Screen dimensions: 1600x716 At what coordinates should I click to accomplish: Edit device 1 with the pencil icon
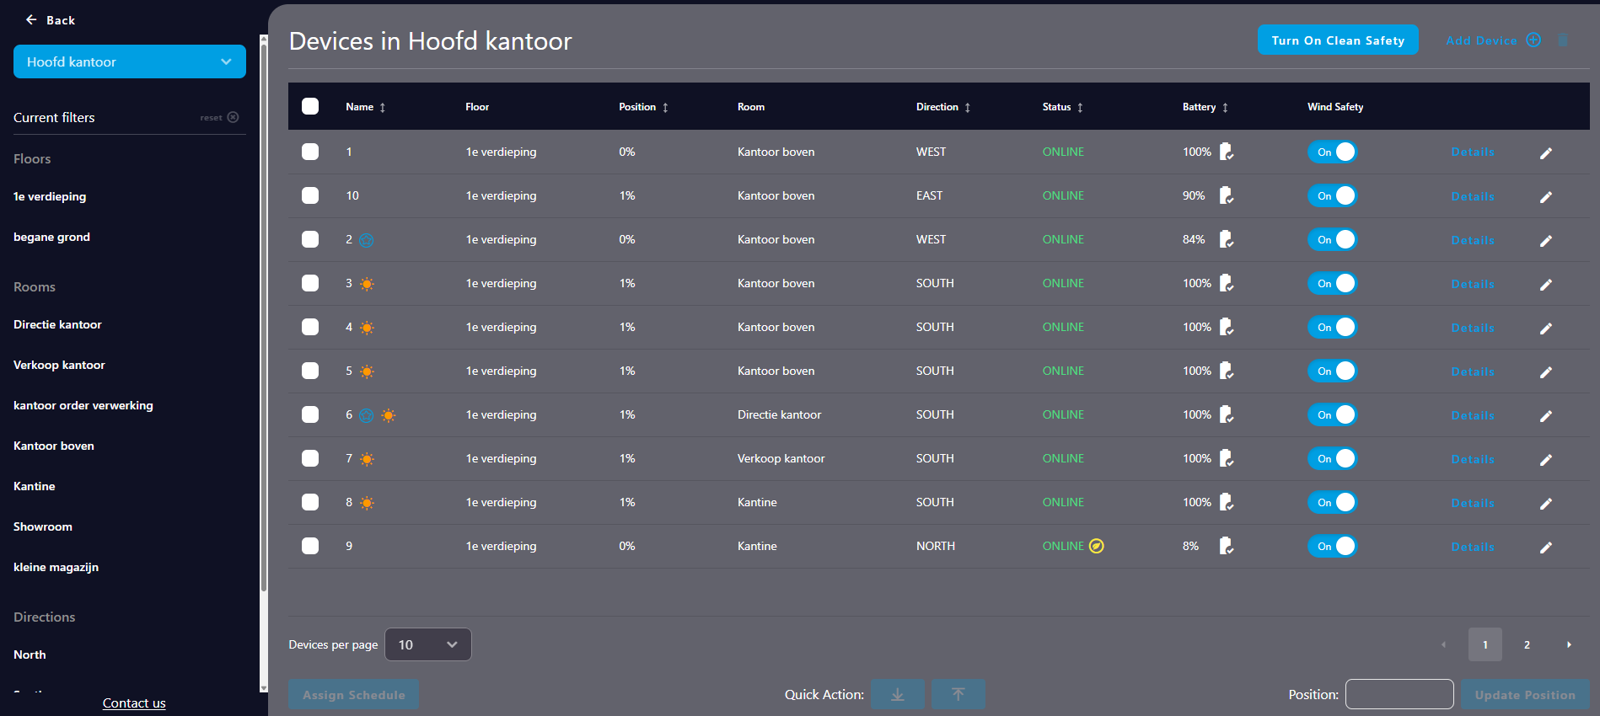point(1546,152)
